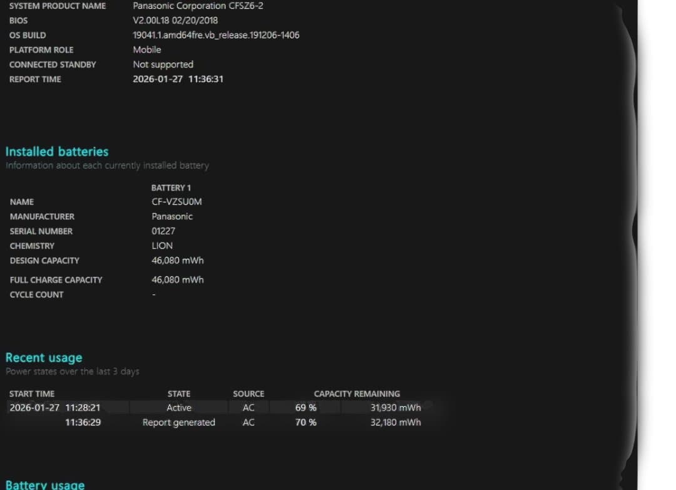676x490 pixels.
Task: Select the Installed batteries section heading
Action: [56, 151]
